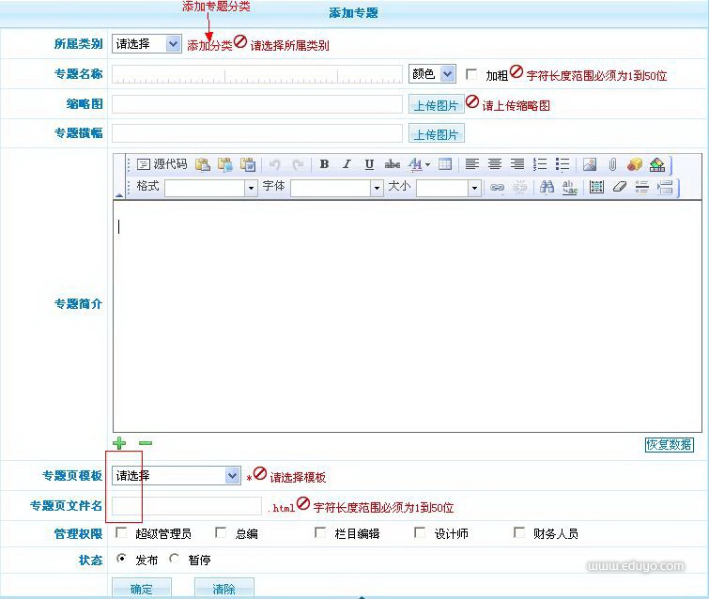Click the 添加分类 link
This screenshot has height=599, width=709.
[x=209, y=45]
